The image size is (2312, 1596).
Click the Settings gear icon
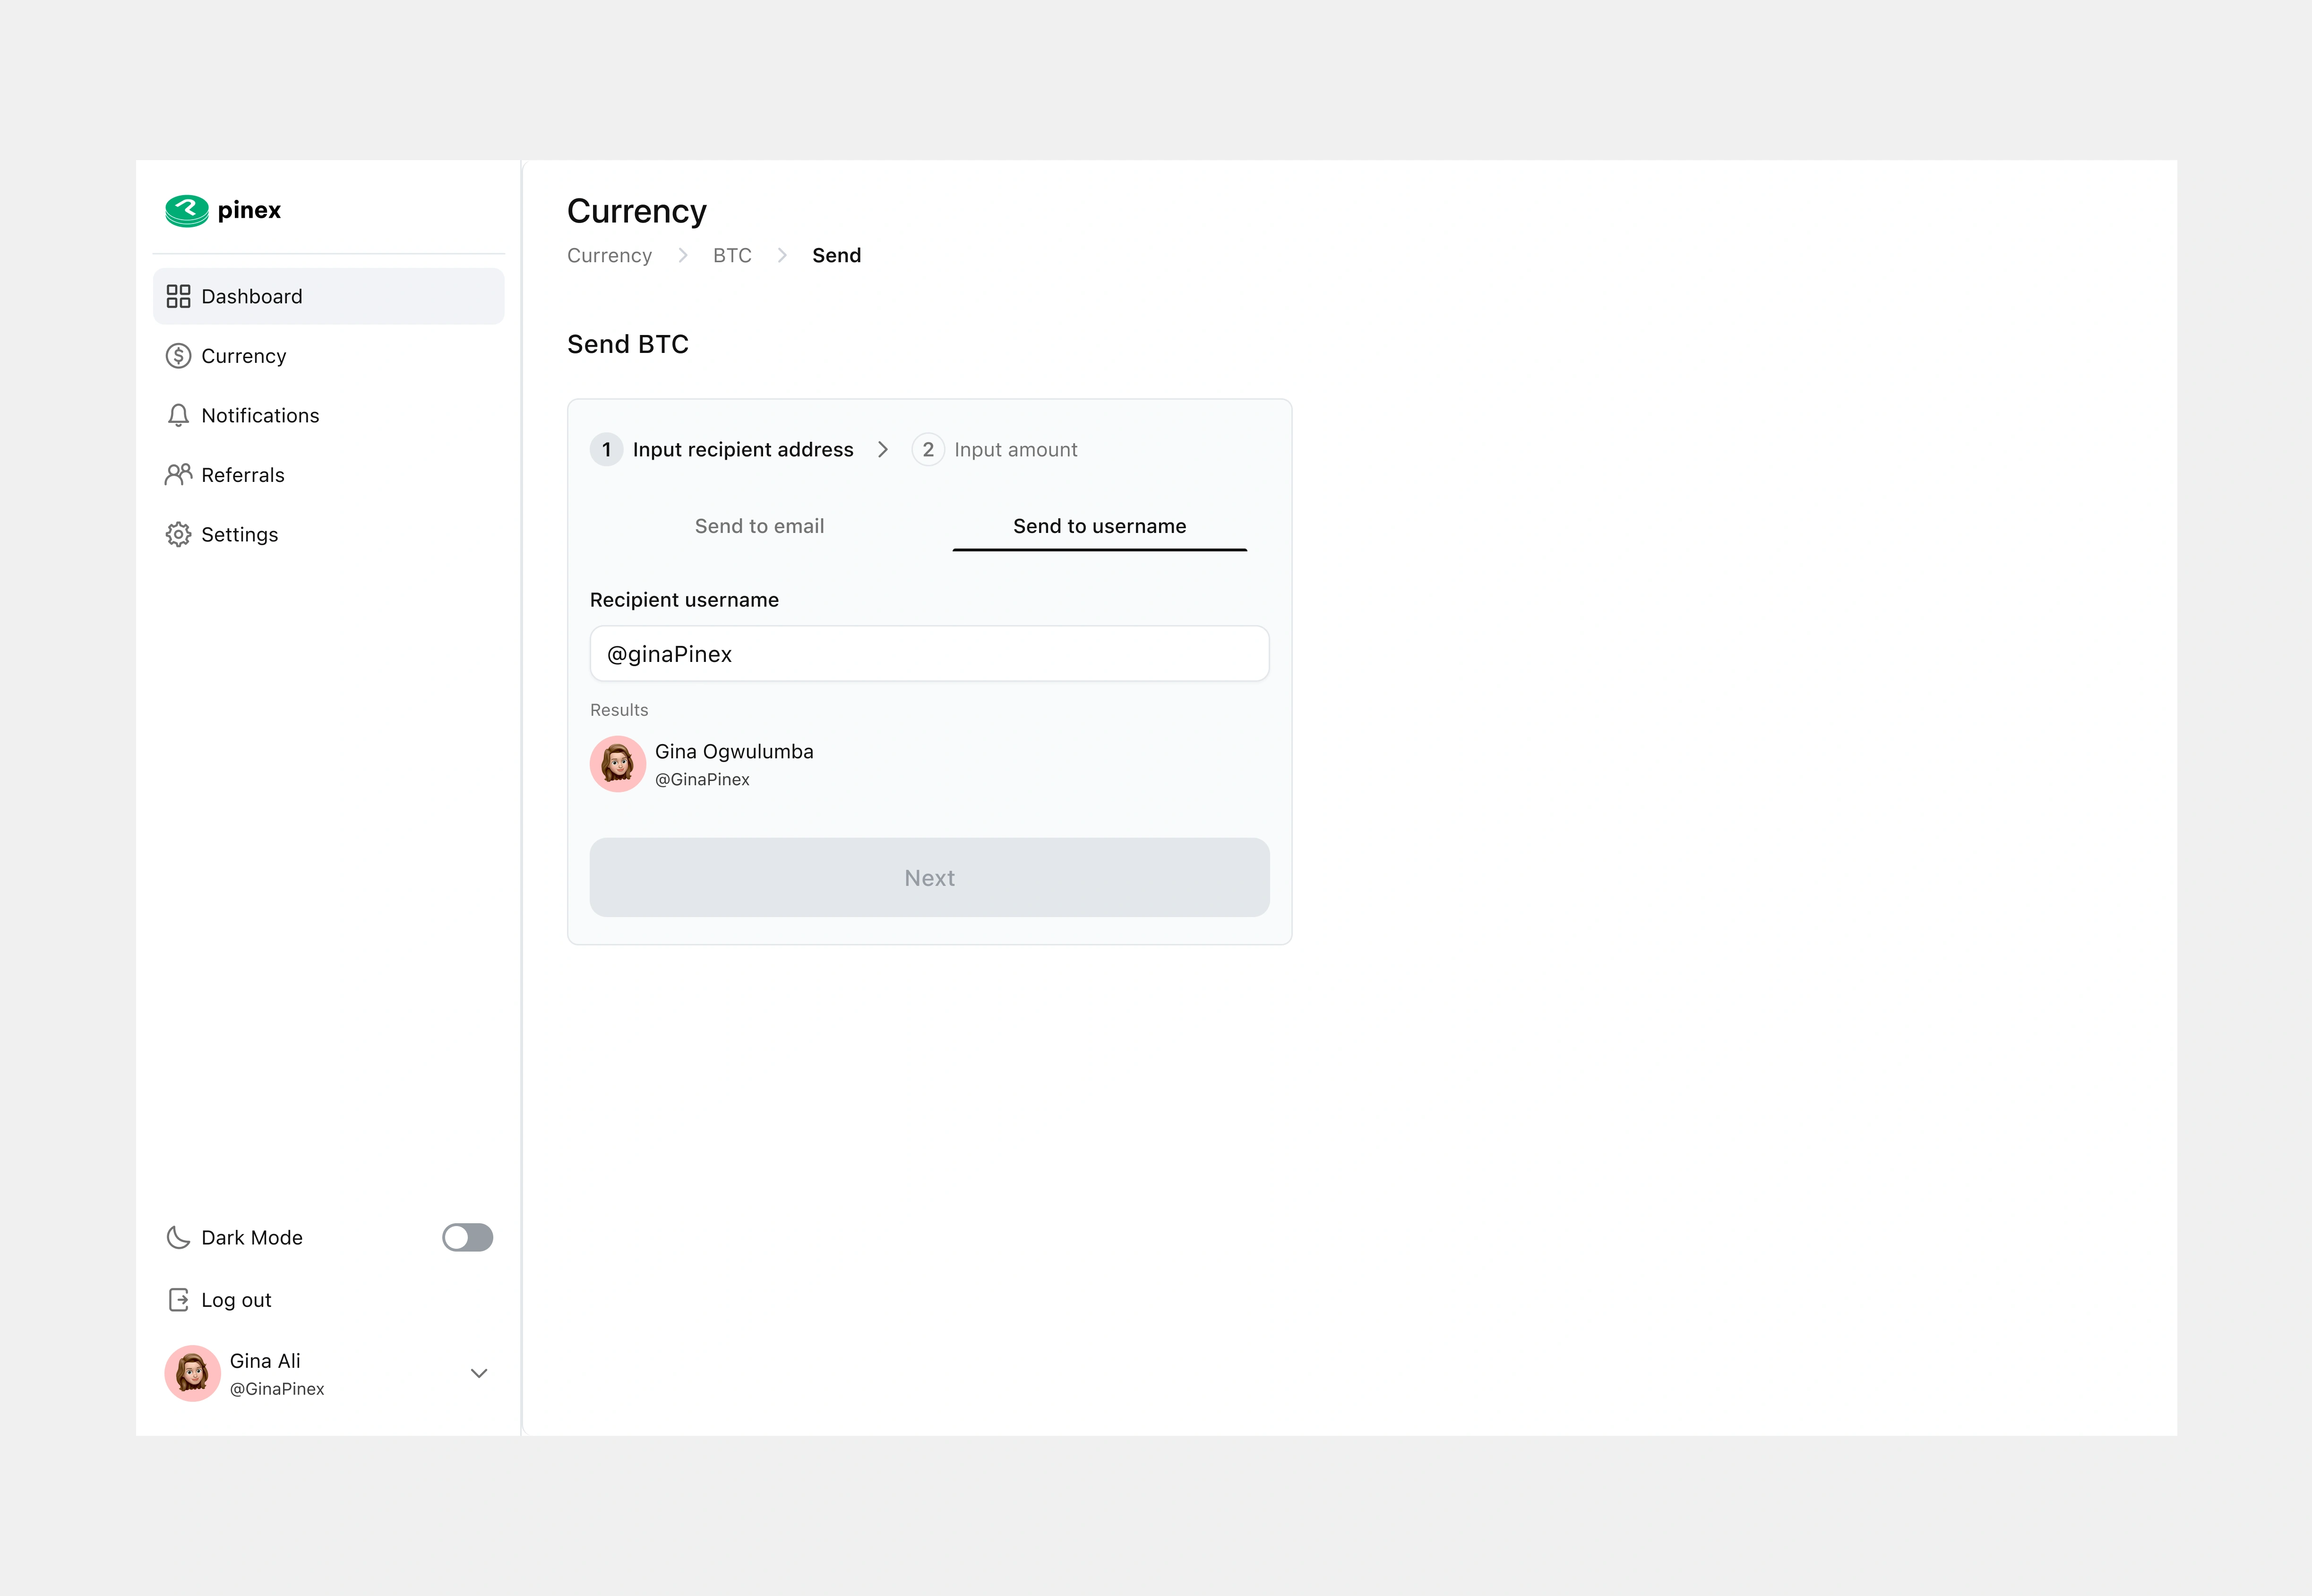pyautogui.click(x=178, y=534)
